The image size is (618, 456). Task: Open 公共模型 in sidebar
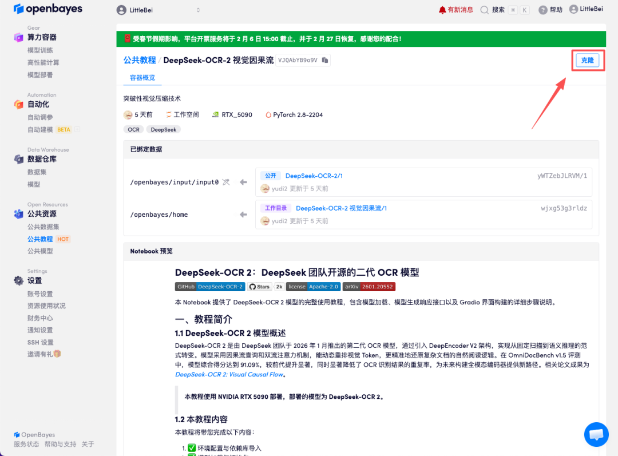40,251
